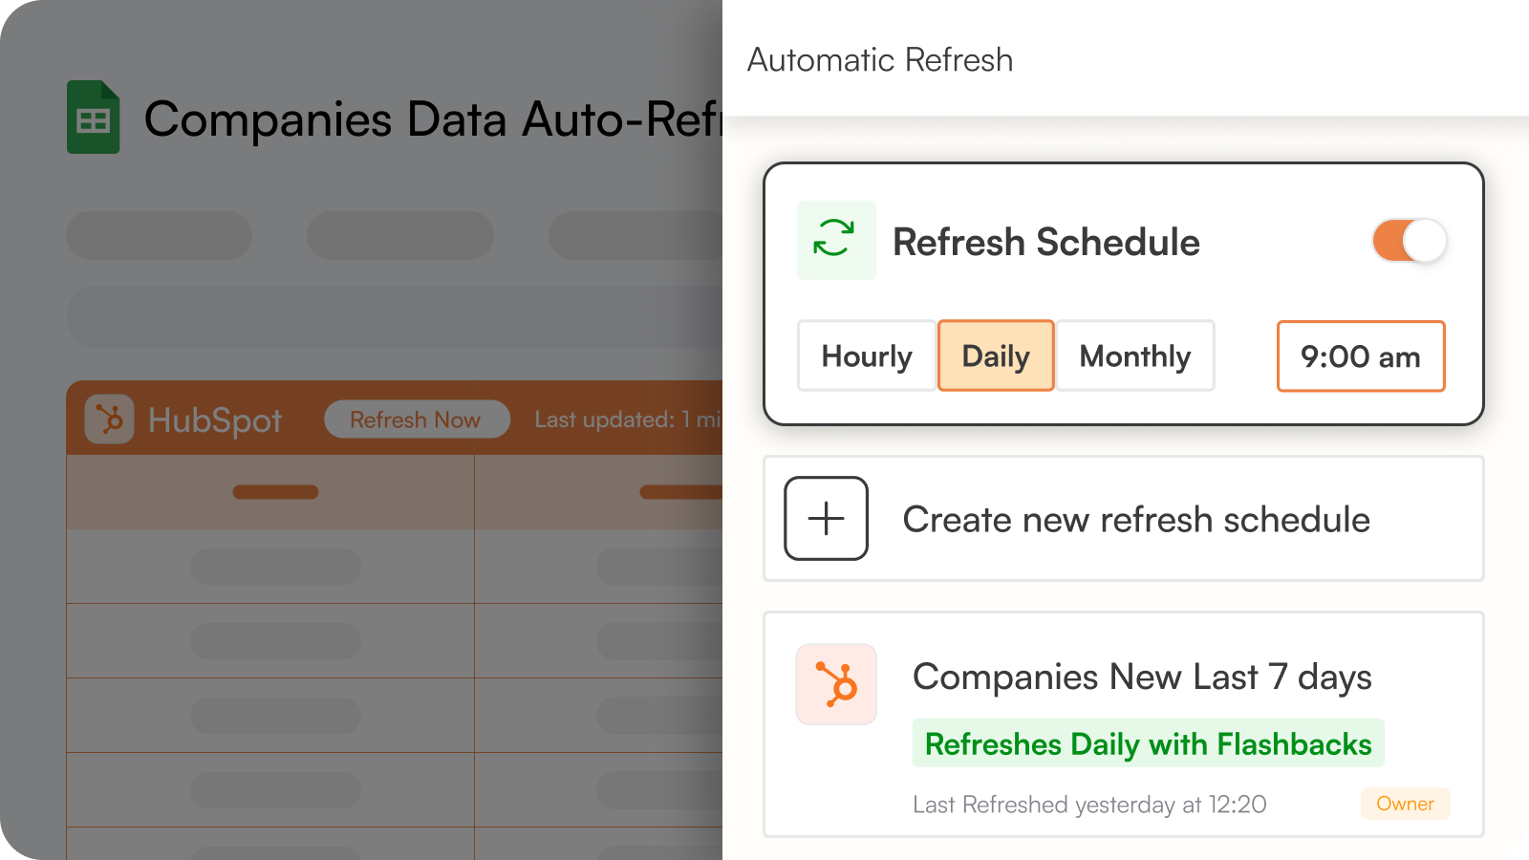Open the Companies New Last 7 days title
This screenshot has width=1529, height=860.
[x=1142, y=677]
